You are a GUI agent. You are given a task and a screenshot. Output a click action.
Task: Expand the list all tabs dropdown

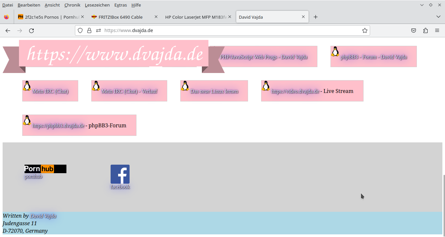pos(438,17)
